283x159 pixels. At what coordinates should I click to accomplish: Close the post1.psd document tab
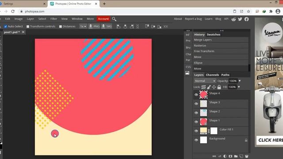(x=23, y=32)
